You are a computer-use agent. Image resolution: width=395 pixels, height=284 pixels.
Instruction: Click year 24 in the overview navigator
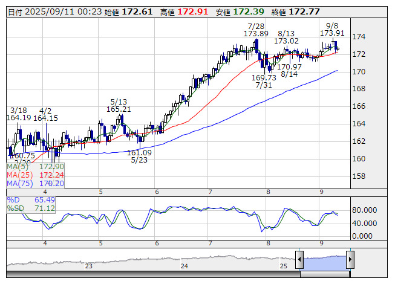pos(185,266)
